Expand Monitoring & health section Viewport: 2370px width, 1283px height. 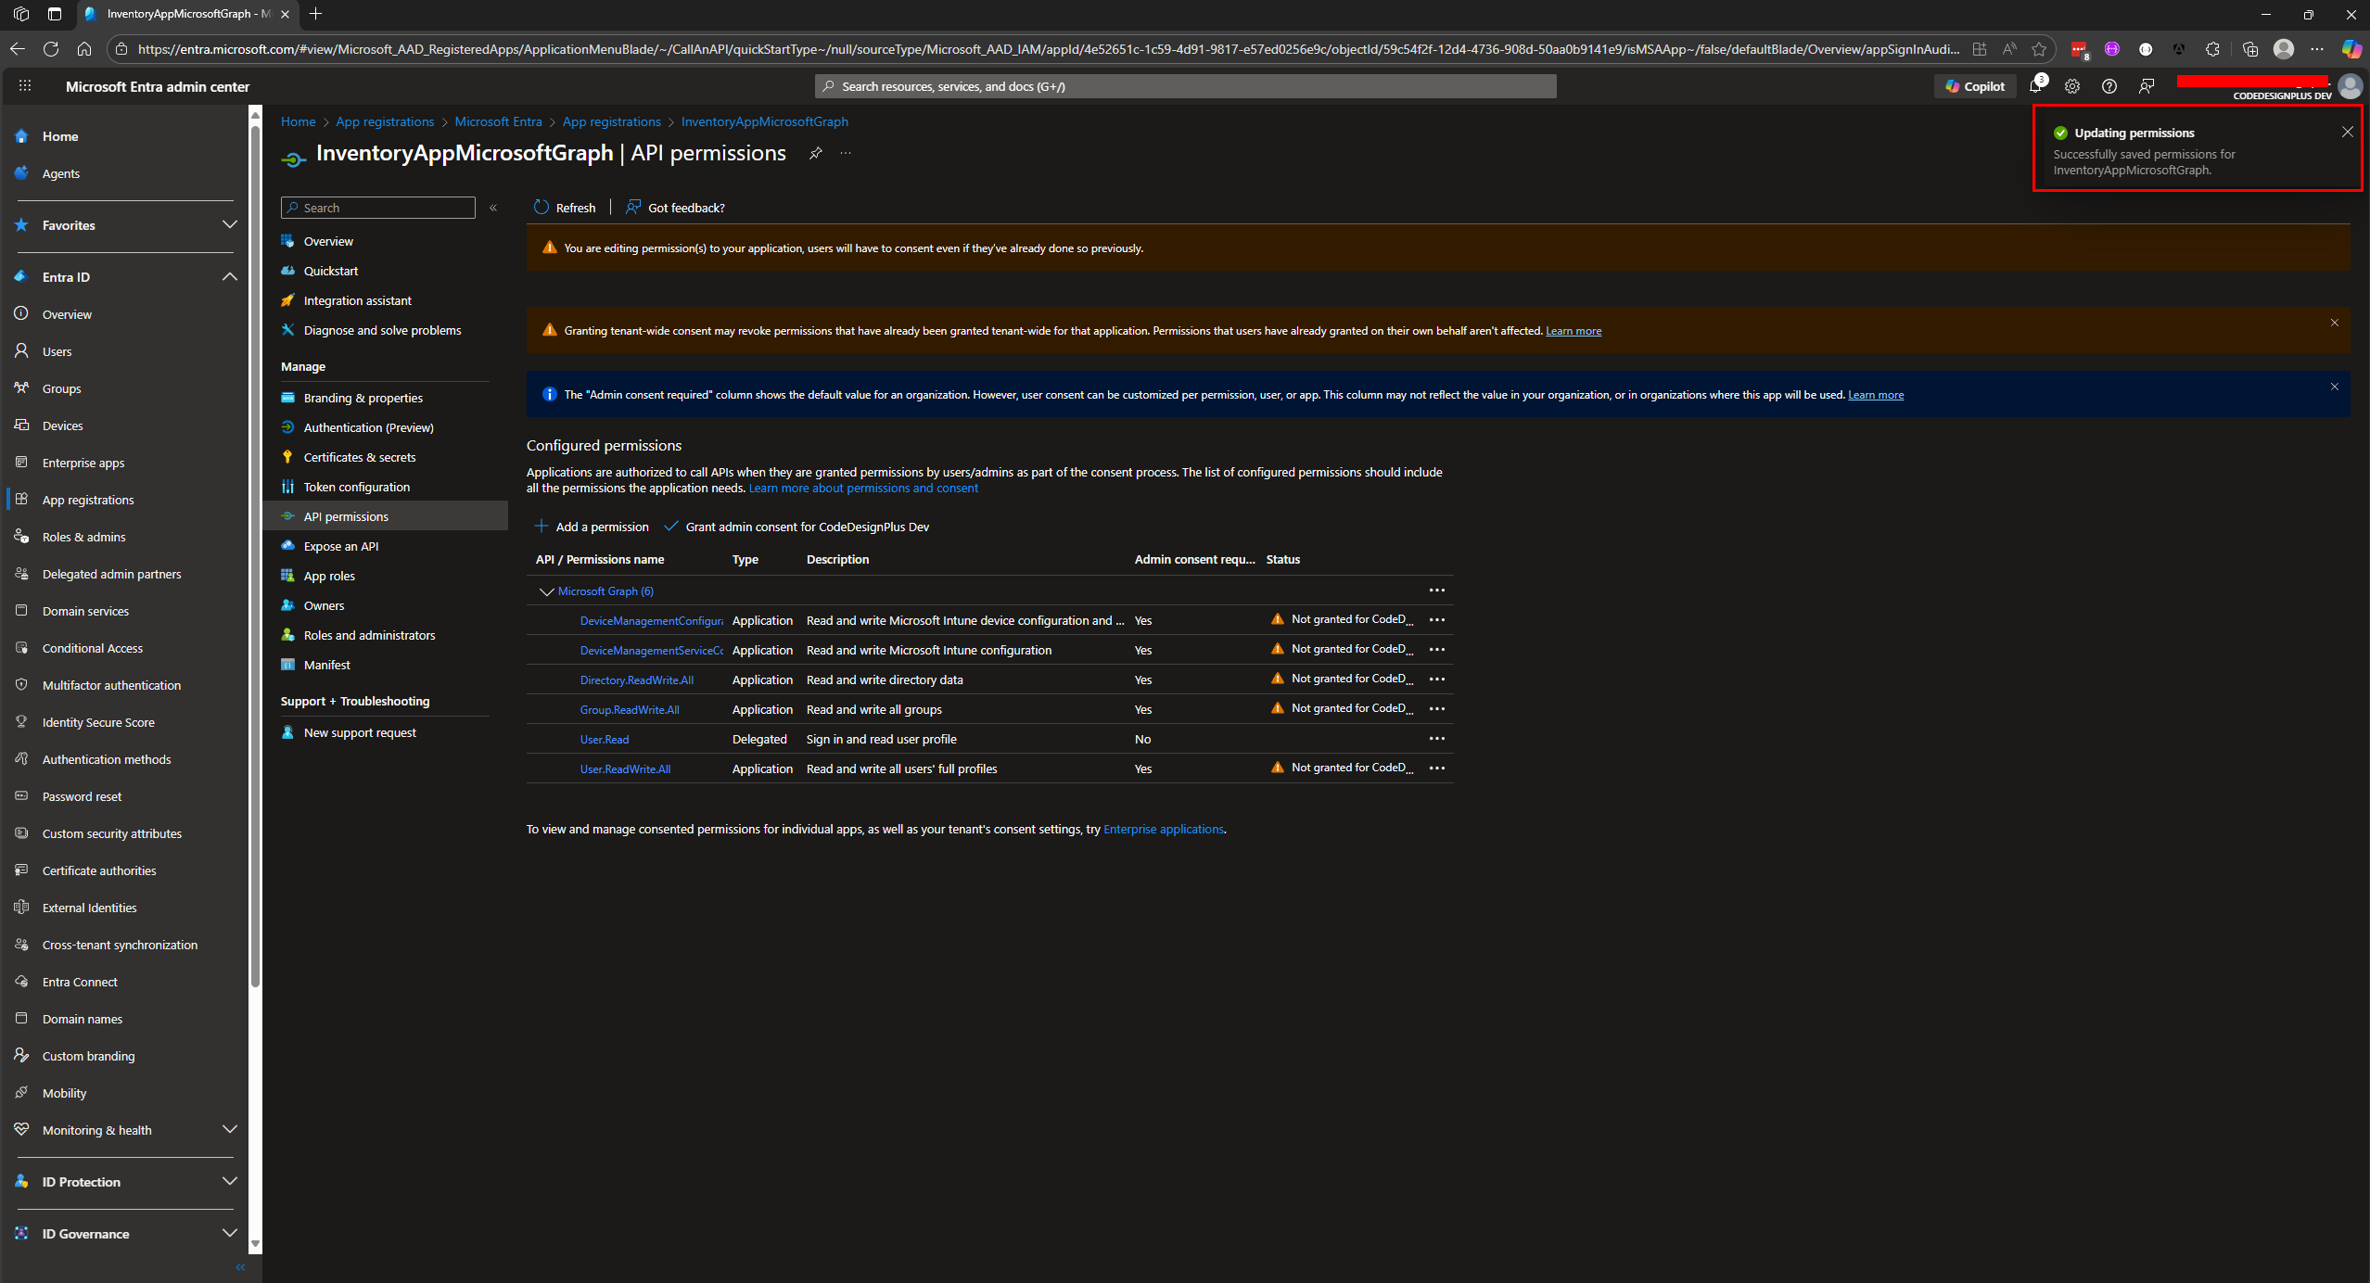click(230, 1130)
